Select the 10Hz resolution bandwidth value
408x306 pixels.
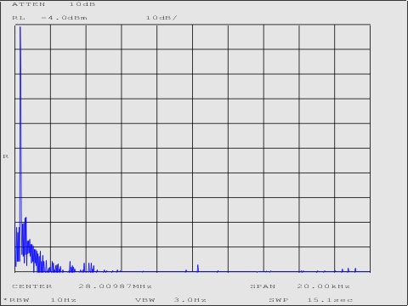64,300
